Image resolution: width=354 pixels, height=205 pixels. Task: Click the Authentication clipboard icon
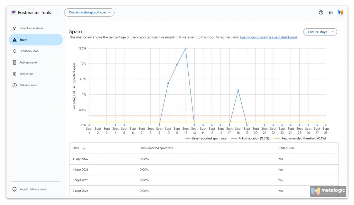pos(15,62)
